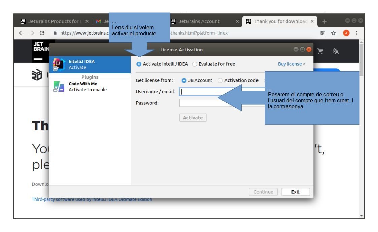Open a new browser tab
This screenshot has width=378, height=232.
coord(324,21)
